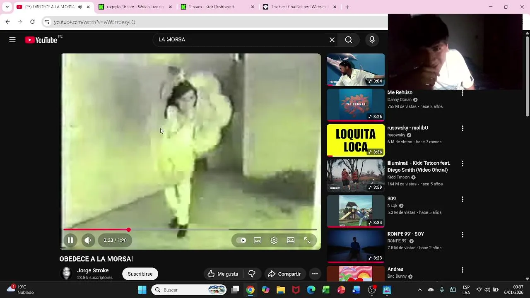Switch player to theater mode

click(x=291, y=240)
